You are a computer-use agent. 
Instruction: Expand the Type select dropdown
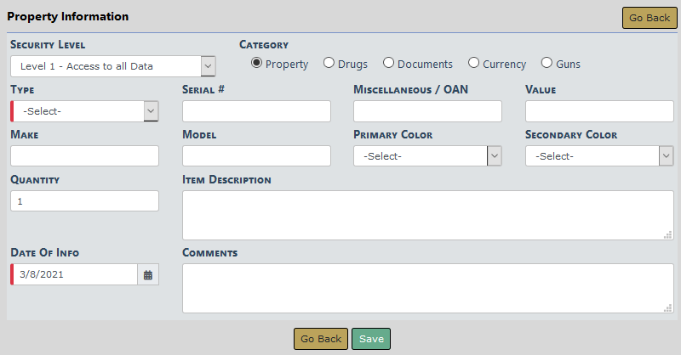pyautogui.click(x=84, y=111)
